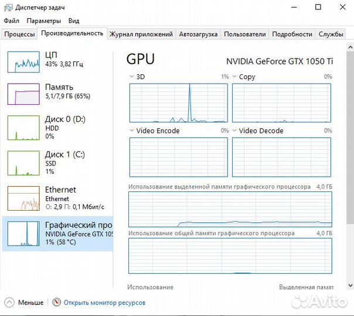Open the Вид menu

73,21
